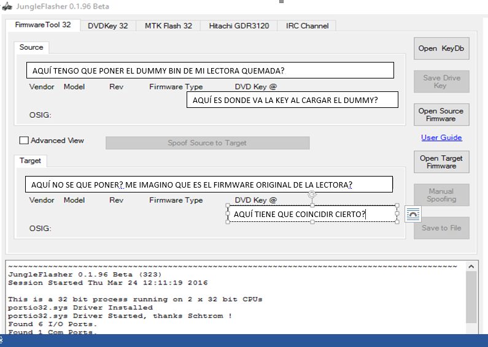Click 'Firmware Type' label in Target panel
The image size is (488, 347).
[x=176, y=200]
